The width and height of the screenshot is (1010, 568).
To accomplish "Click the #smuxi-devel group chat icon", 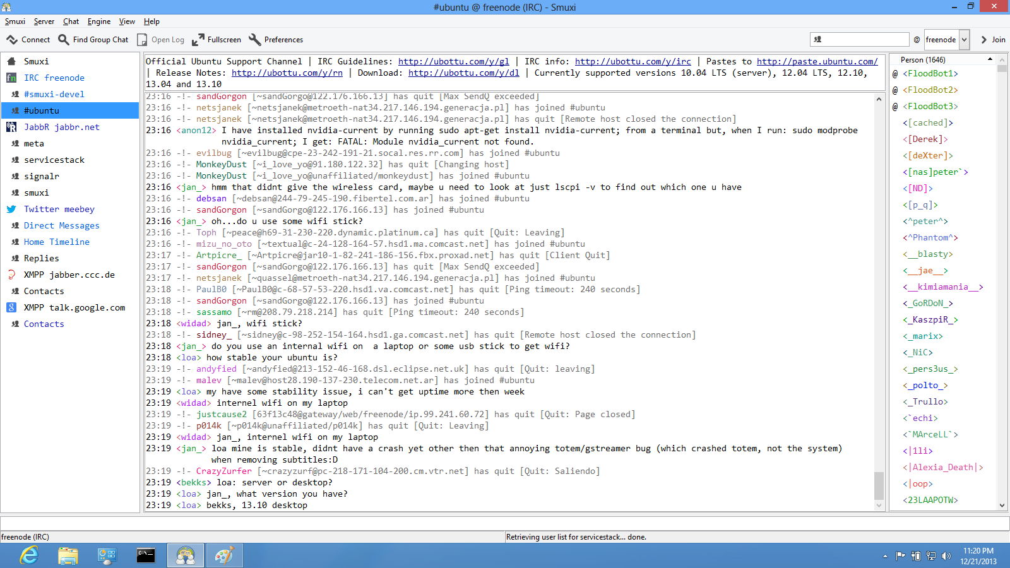I will pyautogui.click(x=16, y=94).
